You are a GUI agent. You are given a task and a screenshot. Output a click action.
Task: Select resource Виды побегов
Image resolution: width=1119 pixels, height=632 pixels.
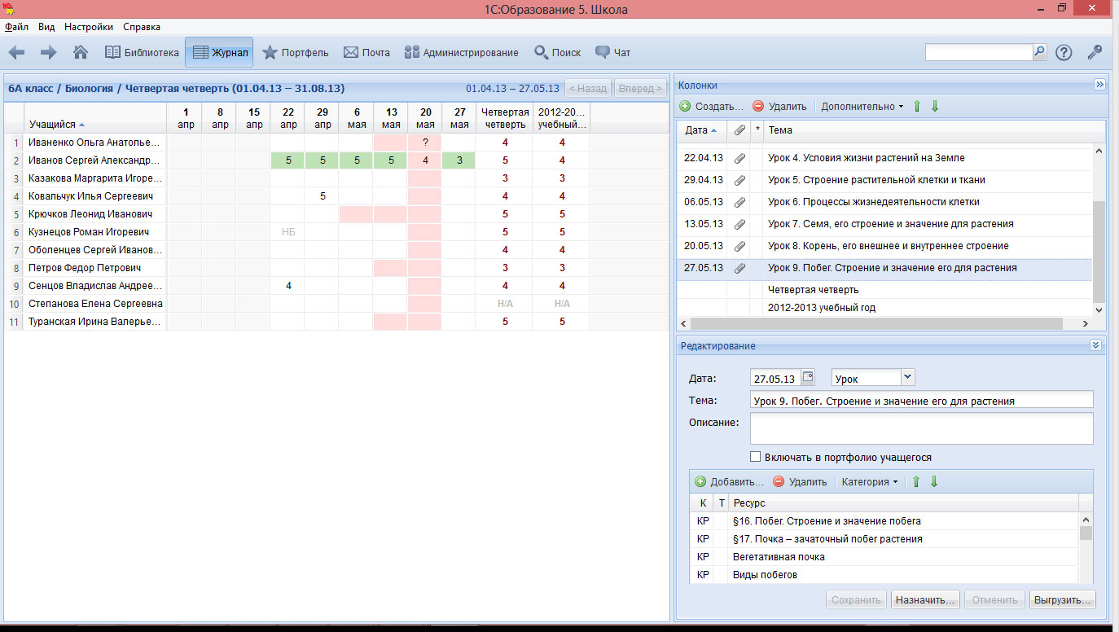(x=884, y=575)
